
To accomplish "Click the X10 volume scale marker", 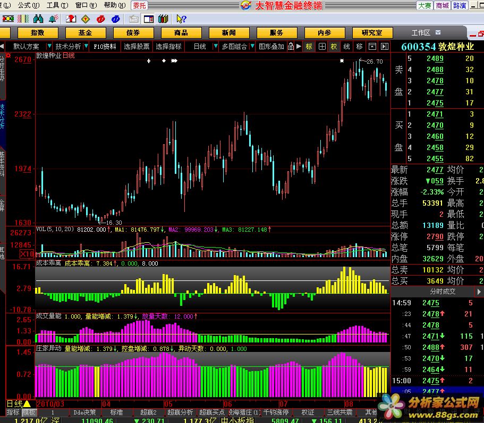I will (27, 254).
